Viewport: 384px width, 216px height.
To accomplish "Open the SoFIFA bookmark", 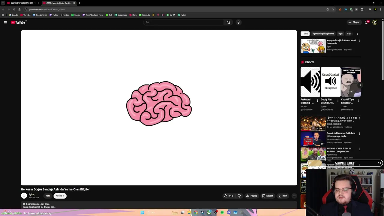I will tap(171, 15).
